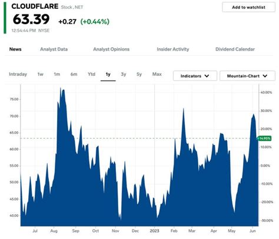Viewport: 279px width, 239px height.
Task: Add Cloudflare to watchlist
Action: click(248, 7)
